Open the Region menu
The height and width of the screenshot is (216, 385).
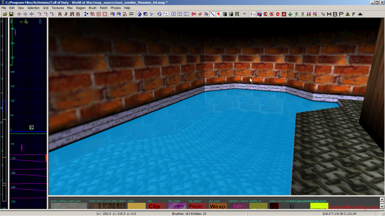point(81,8)
